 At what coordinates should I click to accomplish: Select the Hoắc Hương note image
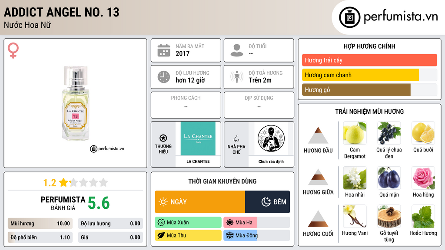(423, 217)
